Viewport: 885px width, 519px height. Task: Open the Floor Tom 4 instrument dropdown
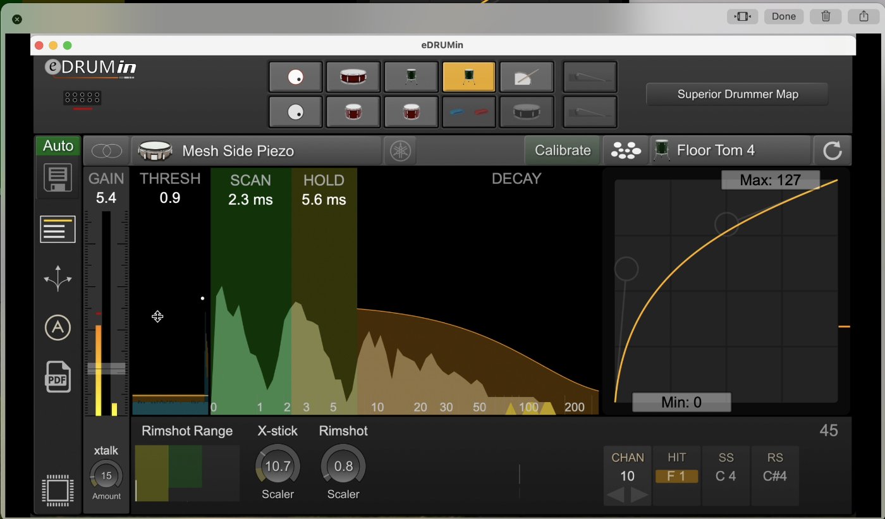click(x=731, y=150)
